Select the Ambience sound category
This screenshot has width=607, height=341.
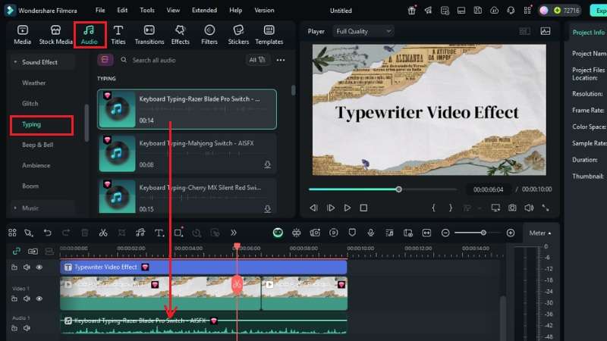pyautogui.click(x=36, y=165)
